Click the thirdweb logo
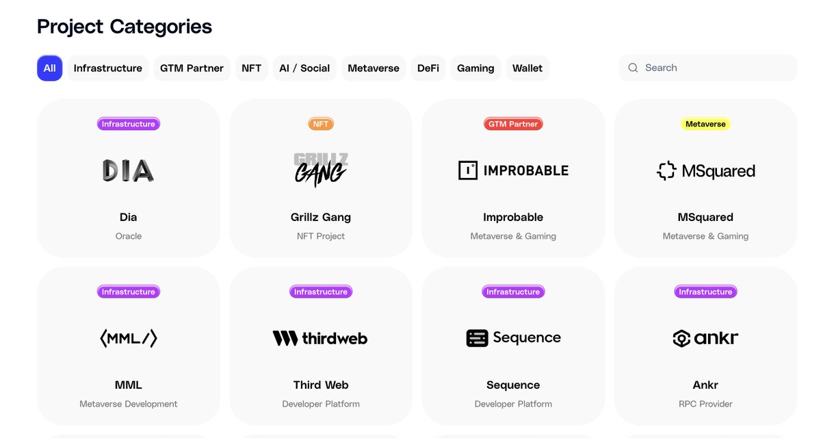This screenshot has height=438, width=821. [x=320, y=338]
